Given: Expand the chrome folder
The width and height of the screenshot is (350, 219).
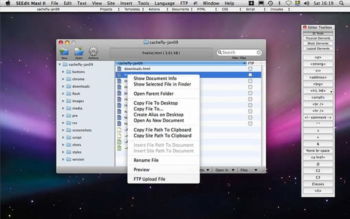Looking at the screenshot, I should coord(63,79).
